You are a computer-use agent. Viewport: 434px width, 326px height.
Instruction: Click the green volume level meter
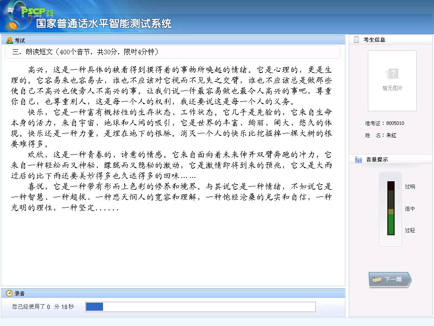[390, 208]
